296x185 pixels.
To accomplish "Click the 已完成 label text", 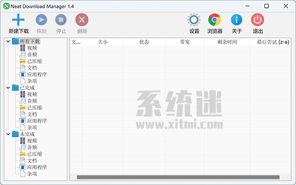I will (x=27, y=88).
